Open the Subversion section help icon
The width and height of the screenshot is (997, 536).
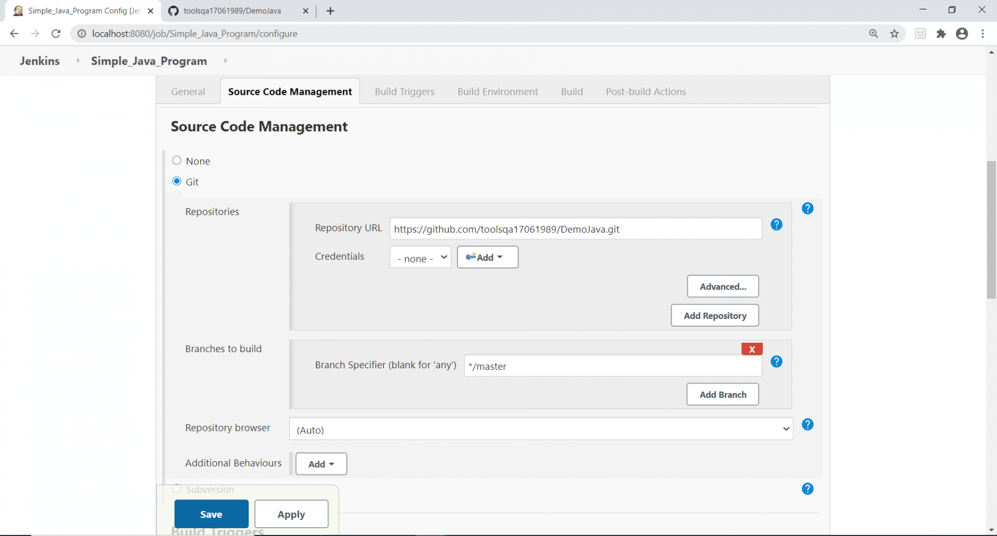[x=808, y=488]
